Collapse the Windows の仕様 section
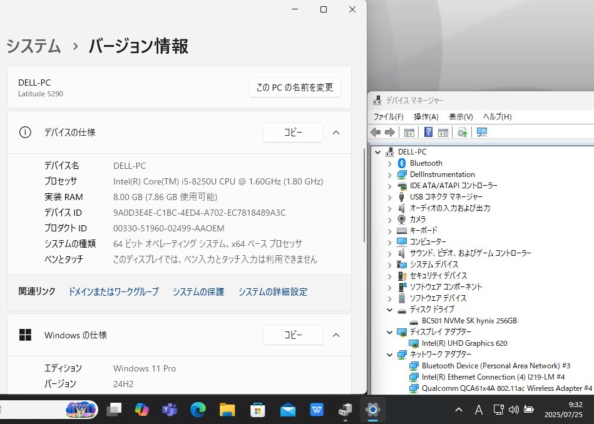 tap(335, 335)
